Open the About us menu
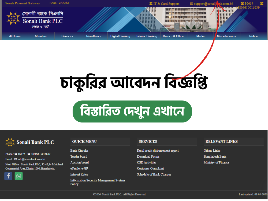Screen dimensions: 268x201 tap(40, 36)
